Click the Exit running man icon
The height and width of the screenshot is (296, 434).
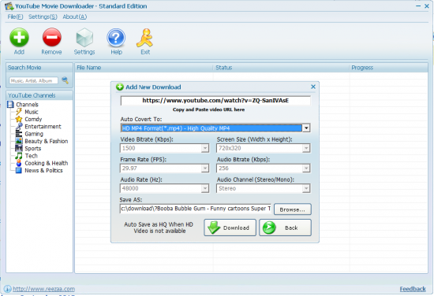144,38
